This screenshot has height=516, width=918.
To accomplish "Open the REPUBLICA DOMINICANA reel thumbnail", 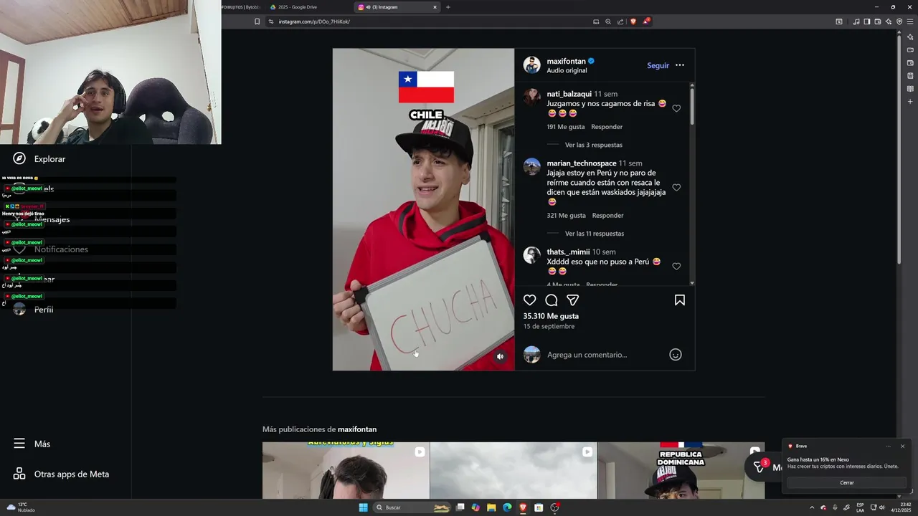I will [x=681, y=470].
